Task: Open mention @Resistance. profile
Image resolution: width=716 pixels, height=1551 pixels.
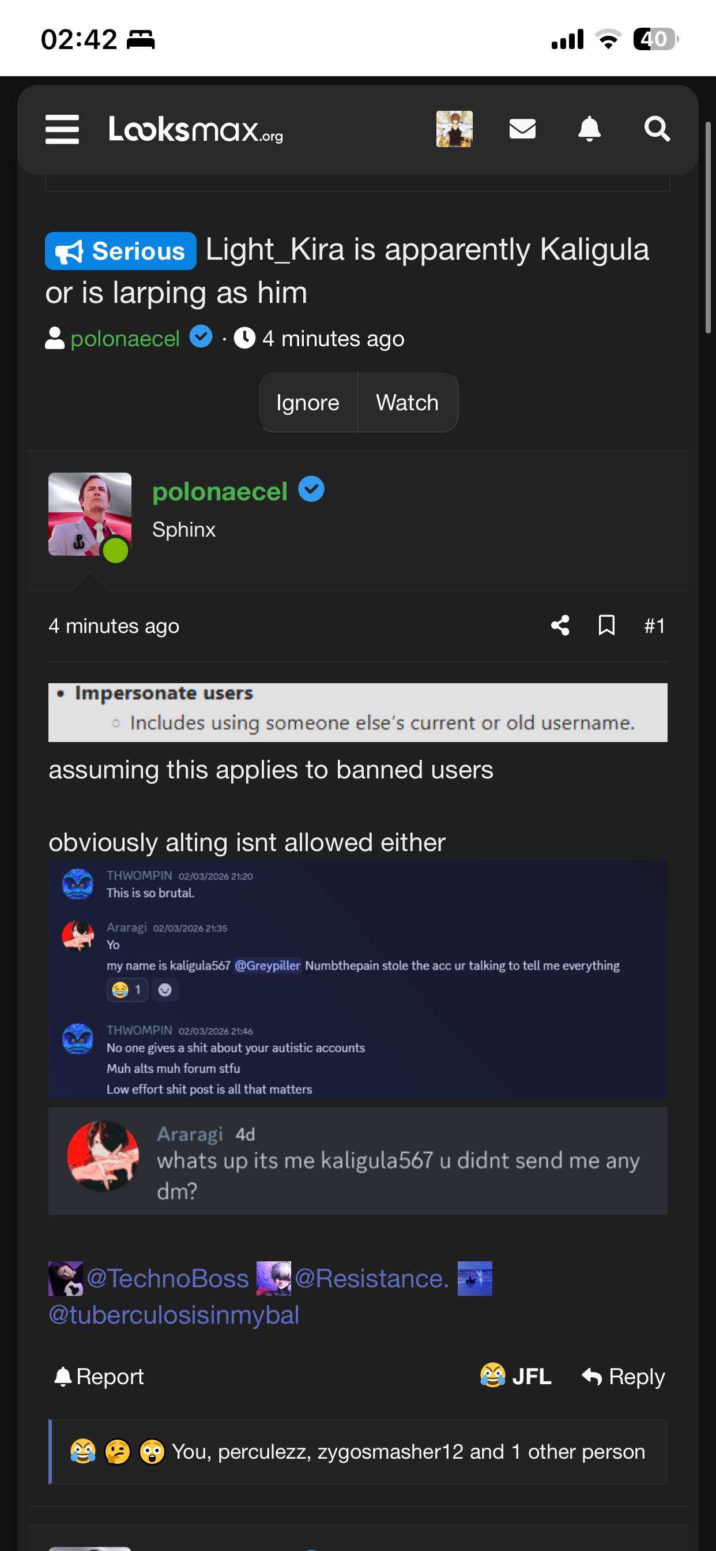Action: pyautogui.click(x=371, y=1278)
